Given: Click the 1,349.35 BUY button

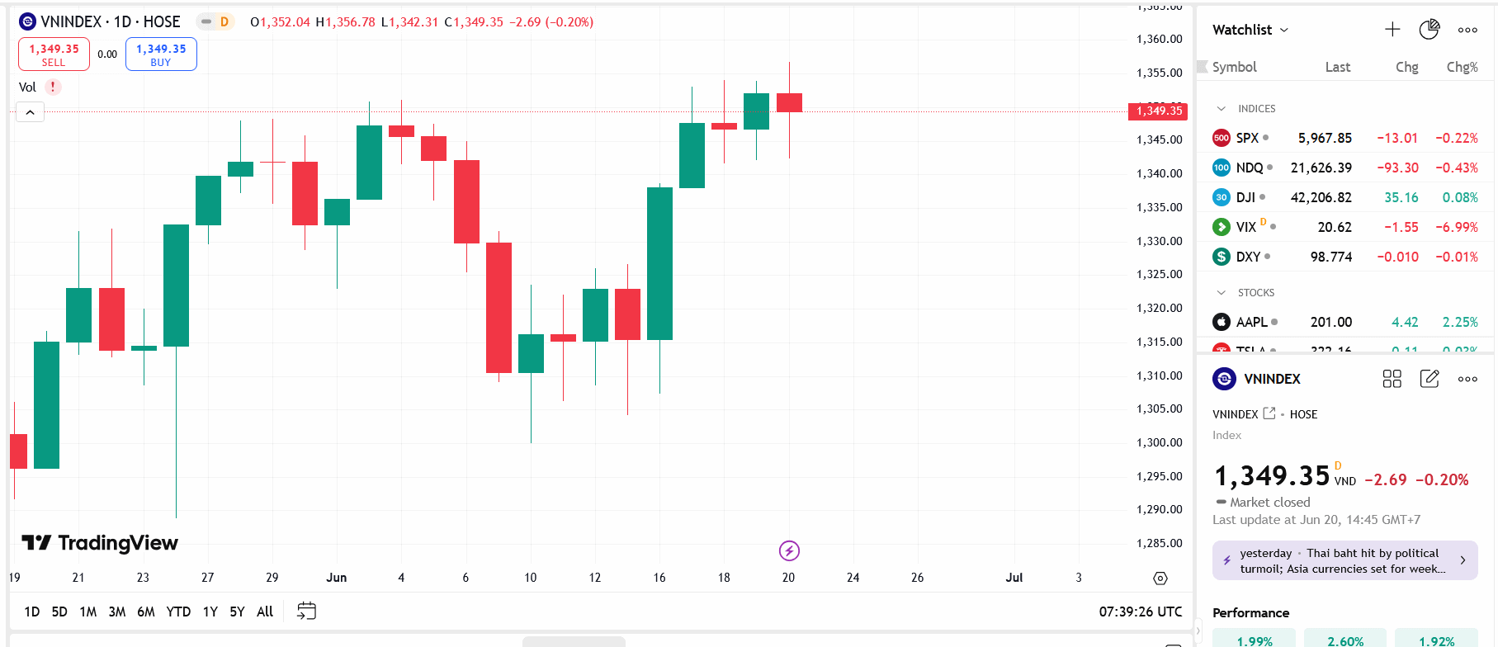Looking at the screenshot, I should click(x=161, y=54).
